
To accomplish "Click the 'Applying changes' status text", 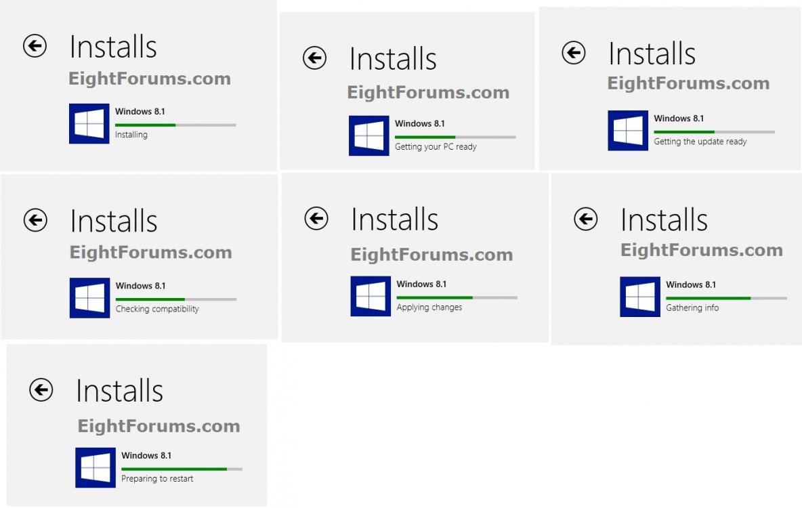I will pyautogui.click(x=429, y=308).
